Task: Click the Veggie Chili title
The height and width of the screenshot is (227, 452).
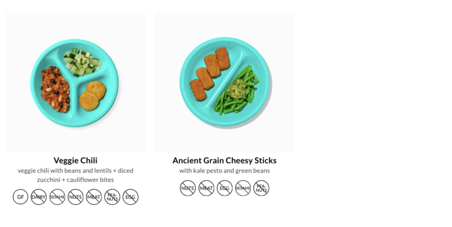Action: (75, 160)
